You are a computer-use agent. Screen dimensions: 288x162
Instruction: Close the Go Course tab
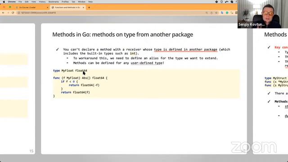tap(48, 8)
